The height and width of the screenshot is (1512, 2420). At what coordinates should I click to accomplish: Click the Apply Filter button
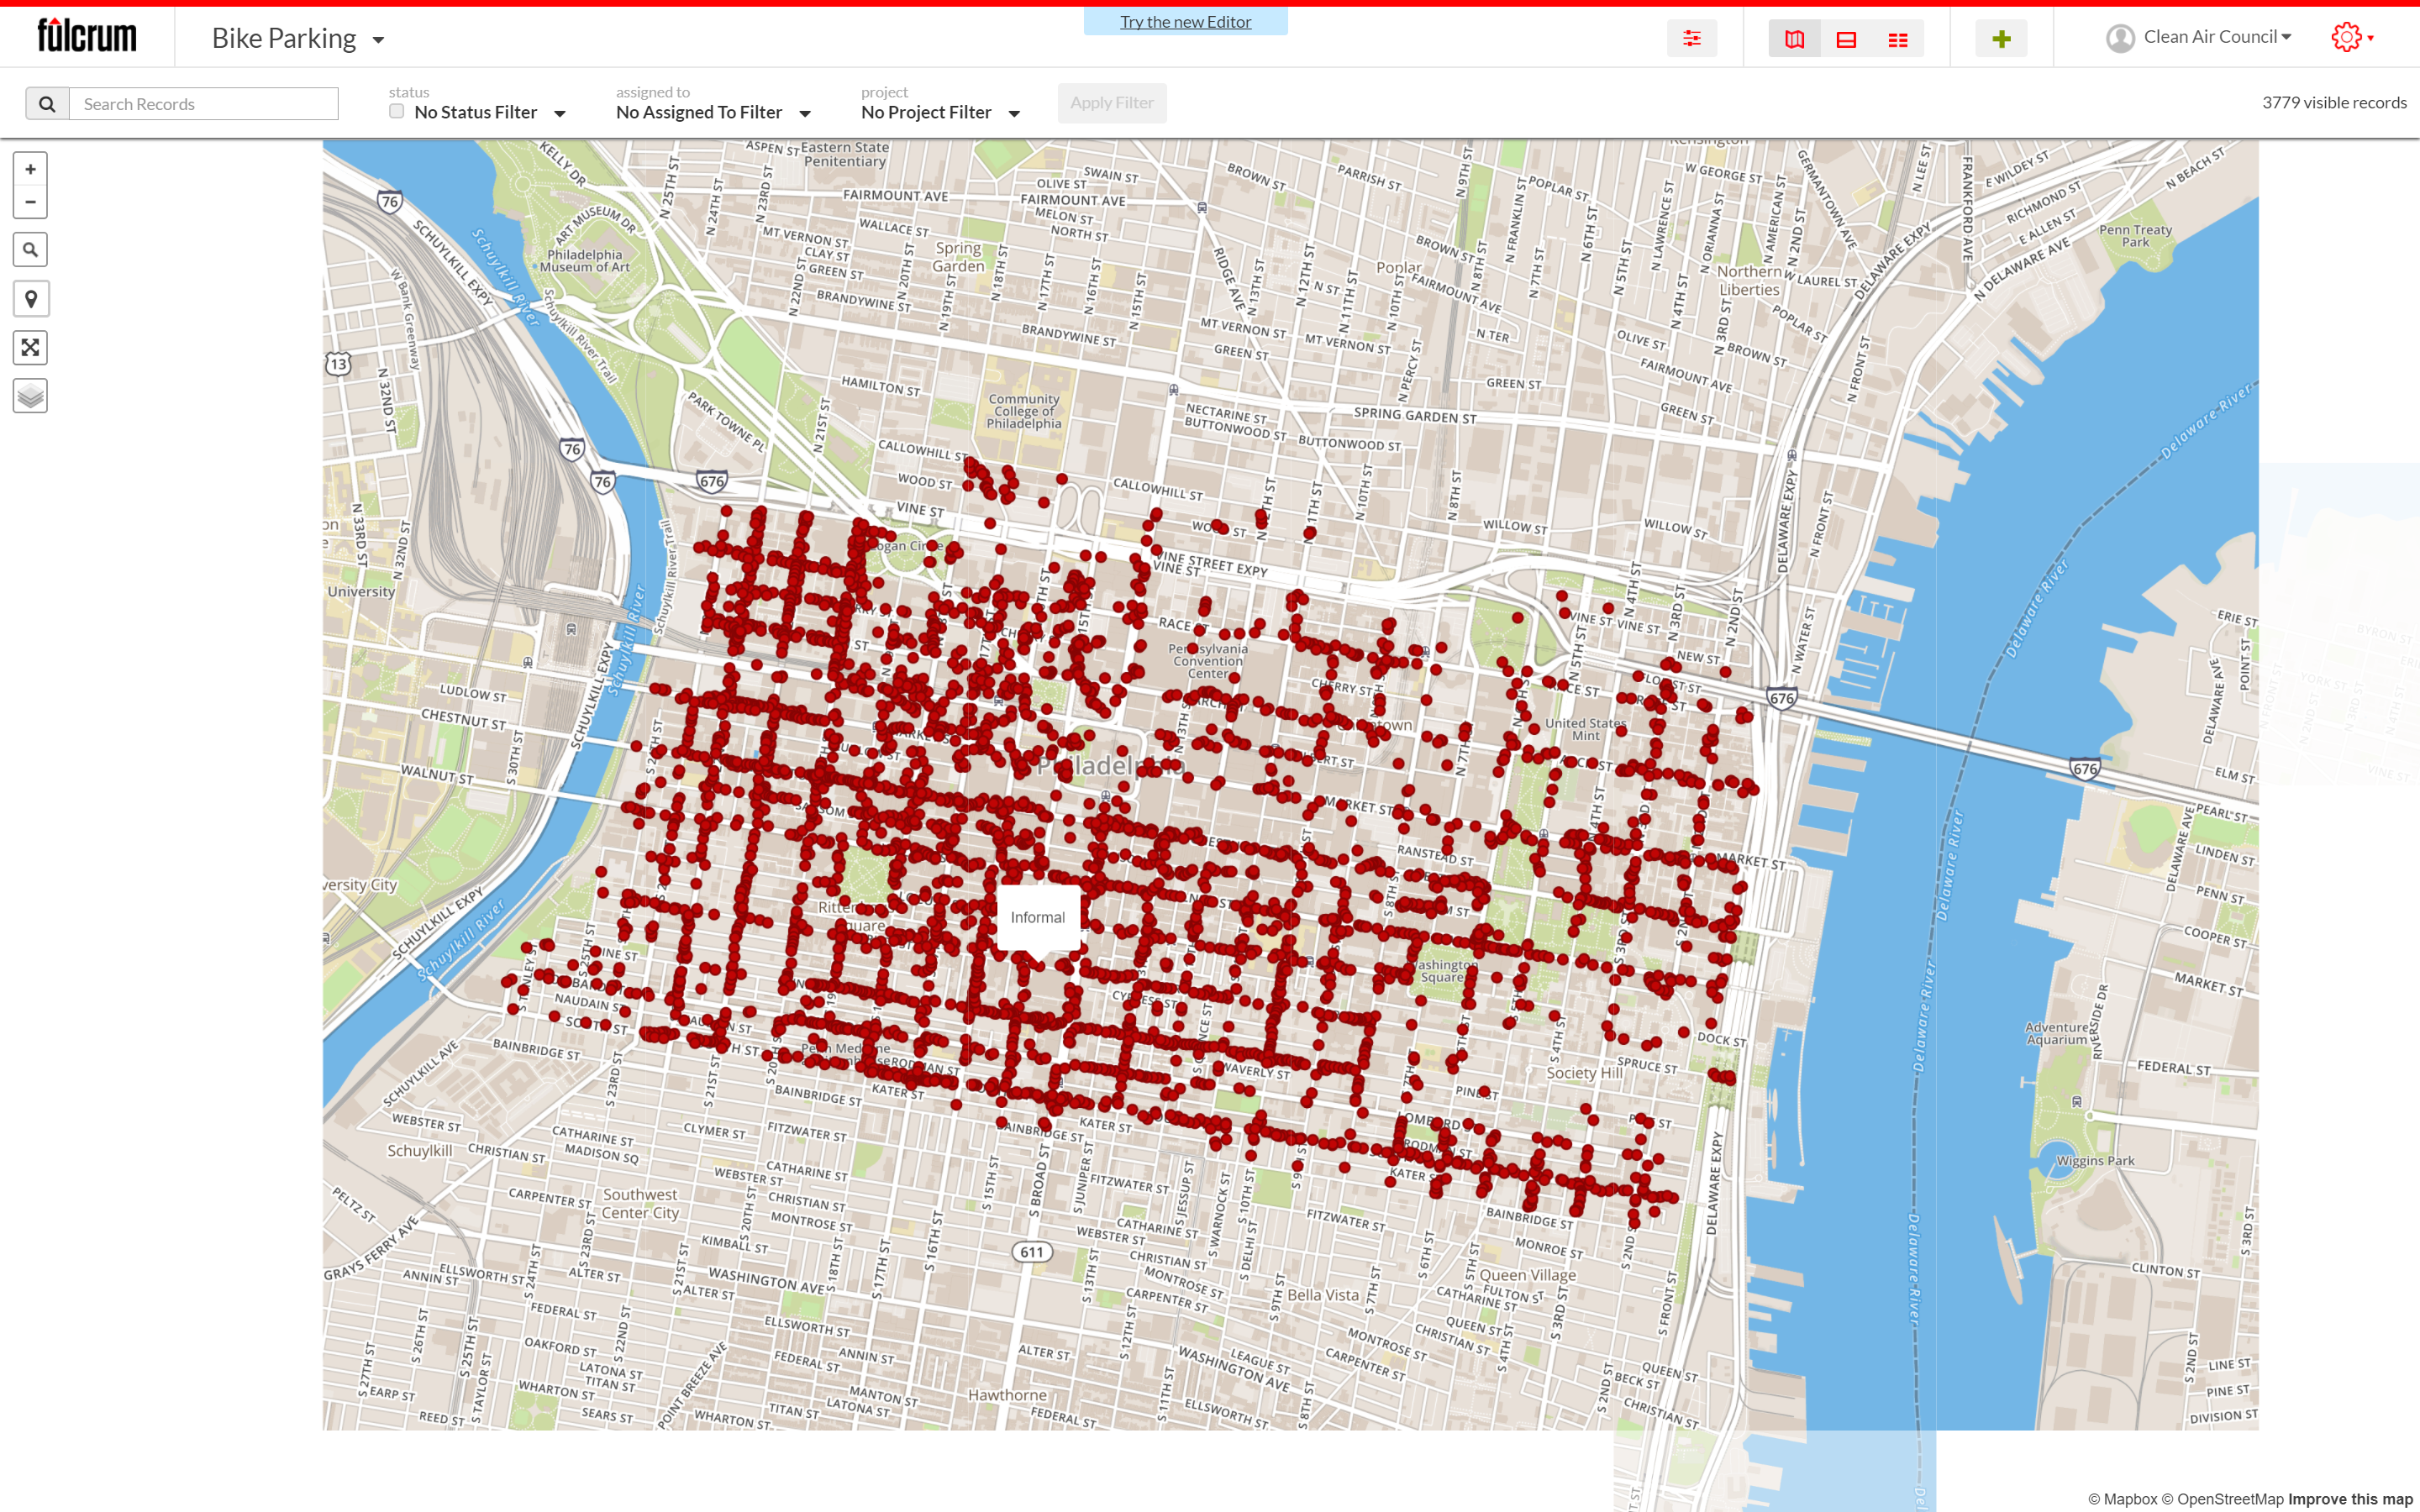coord(1111,103)
